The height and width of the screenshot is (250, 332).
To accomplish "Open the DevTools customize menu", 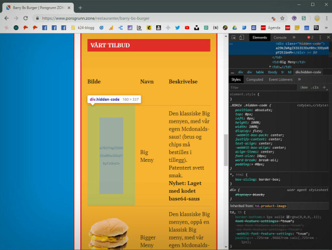I will (320, 37).
